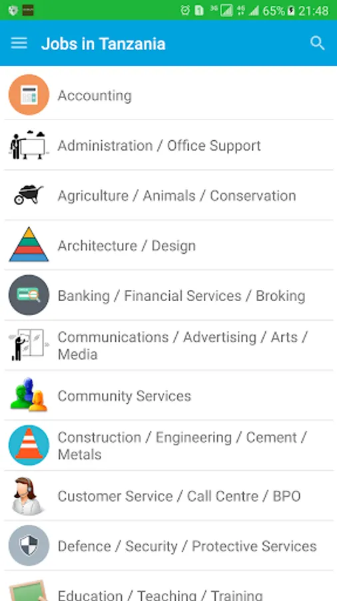This screenshot has width=337, height=601.
Task: Open Administration / Office Support category
Action: coord(168,146)
